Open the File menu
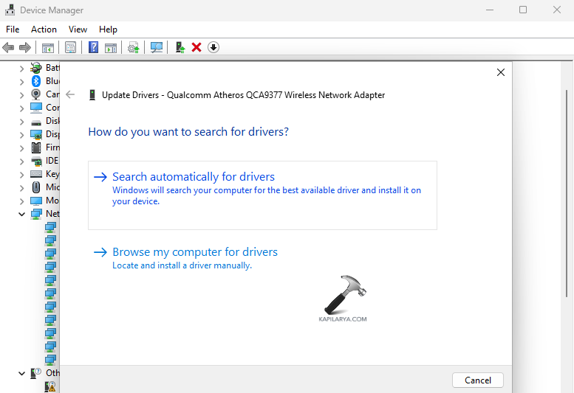 click(13, 29)
